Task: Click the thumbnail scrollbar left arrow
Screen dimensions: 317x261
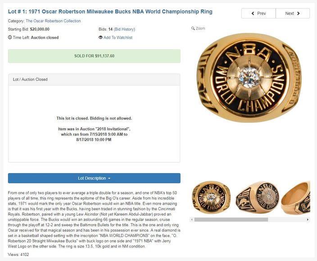Action: click(x=192, y=220)
